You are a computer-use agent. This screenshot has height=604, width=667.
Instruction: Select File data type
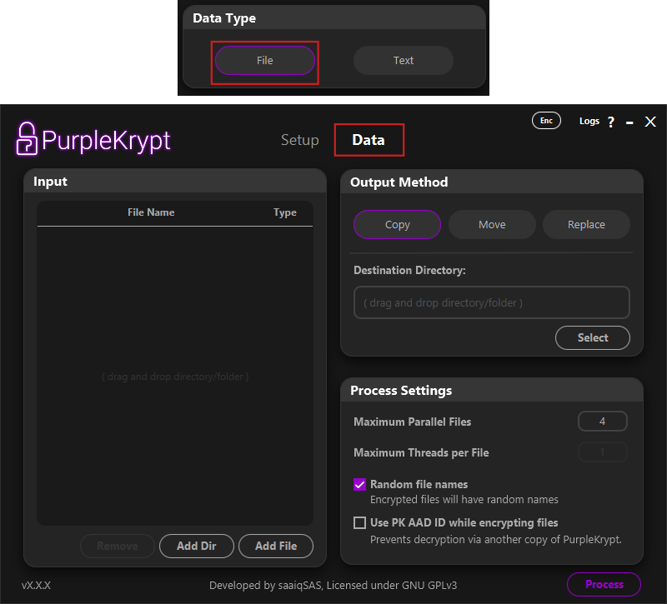click(x=265, y=61)
